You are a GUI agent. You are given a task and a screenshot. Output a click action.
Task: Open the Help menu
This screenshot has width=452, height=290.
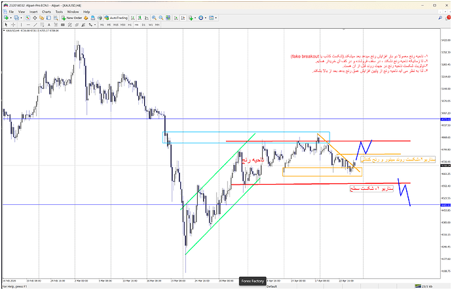coord(86,12)
